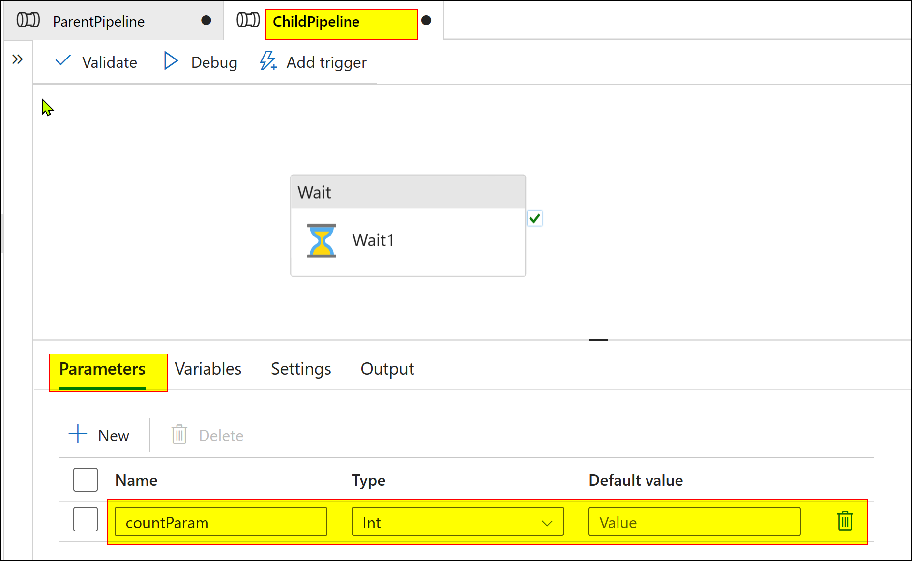
Task: Click the ParentPipeline pipeline icon
Action: tap(28, 20)
